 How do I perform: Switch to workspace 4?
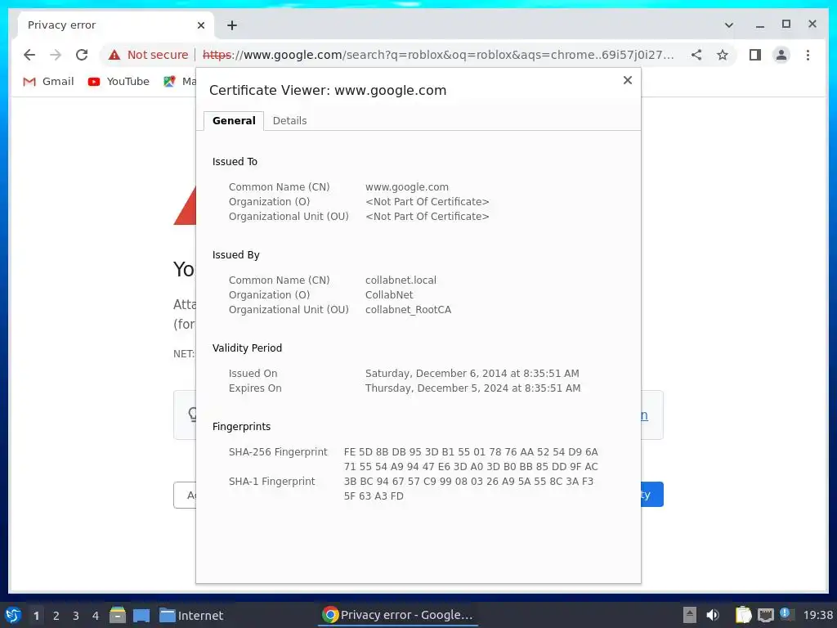pos(95,616)
